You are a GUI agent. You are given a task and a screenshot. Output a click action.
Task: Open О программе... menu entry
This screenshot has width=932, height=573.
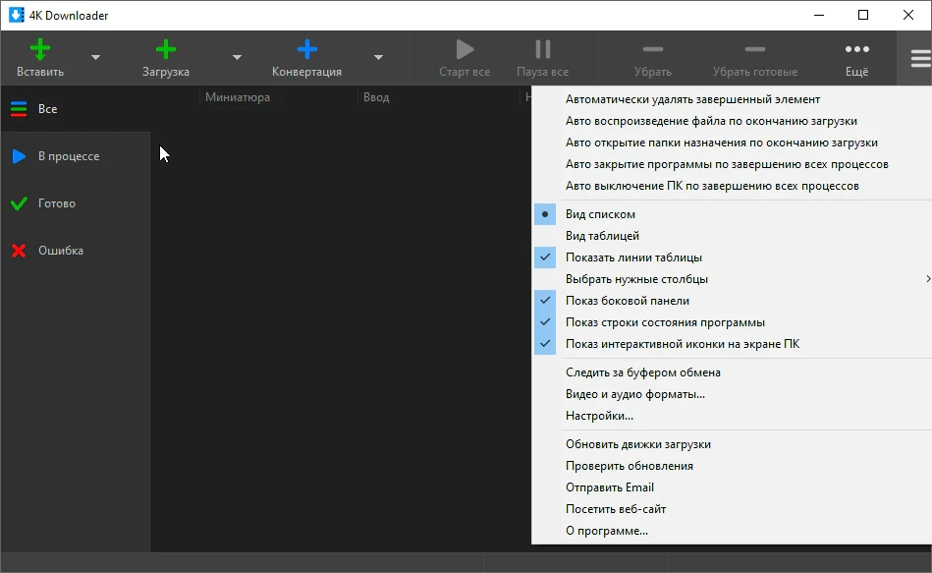(733, 531)
